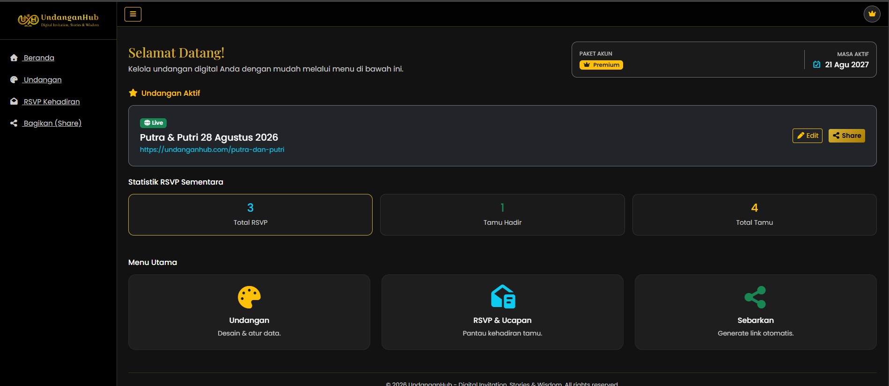Click the green share Sebarkan icon
Image resolution: width=889 pixels, height=386 pixels.
click(755, 297)
